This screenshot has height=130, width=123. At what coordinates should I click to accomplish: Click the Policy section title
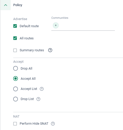(18, 5)
